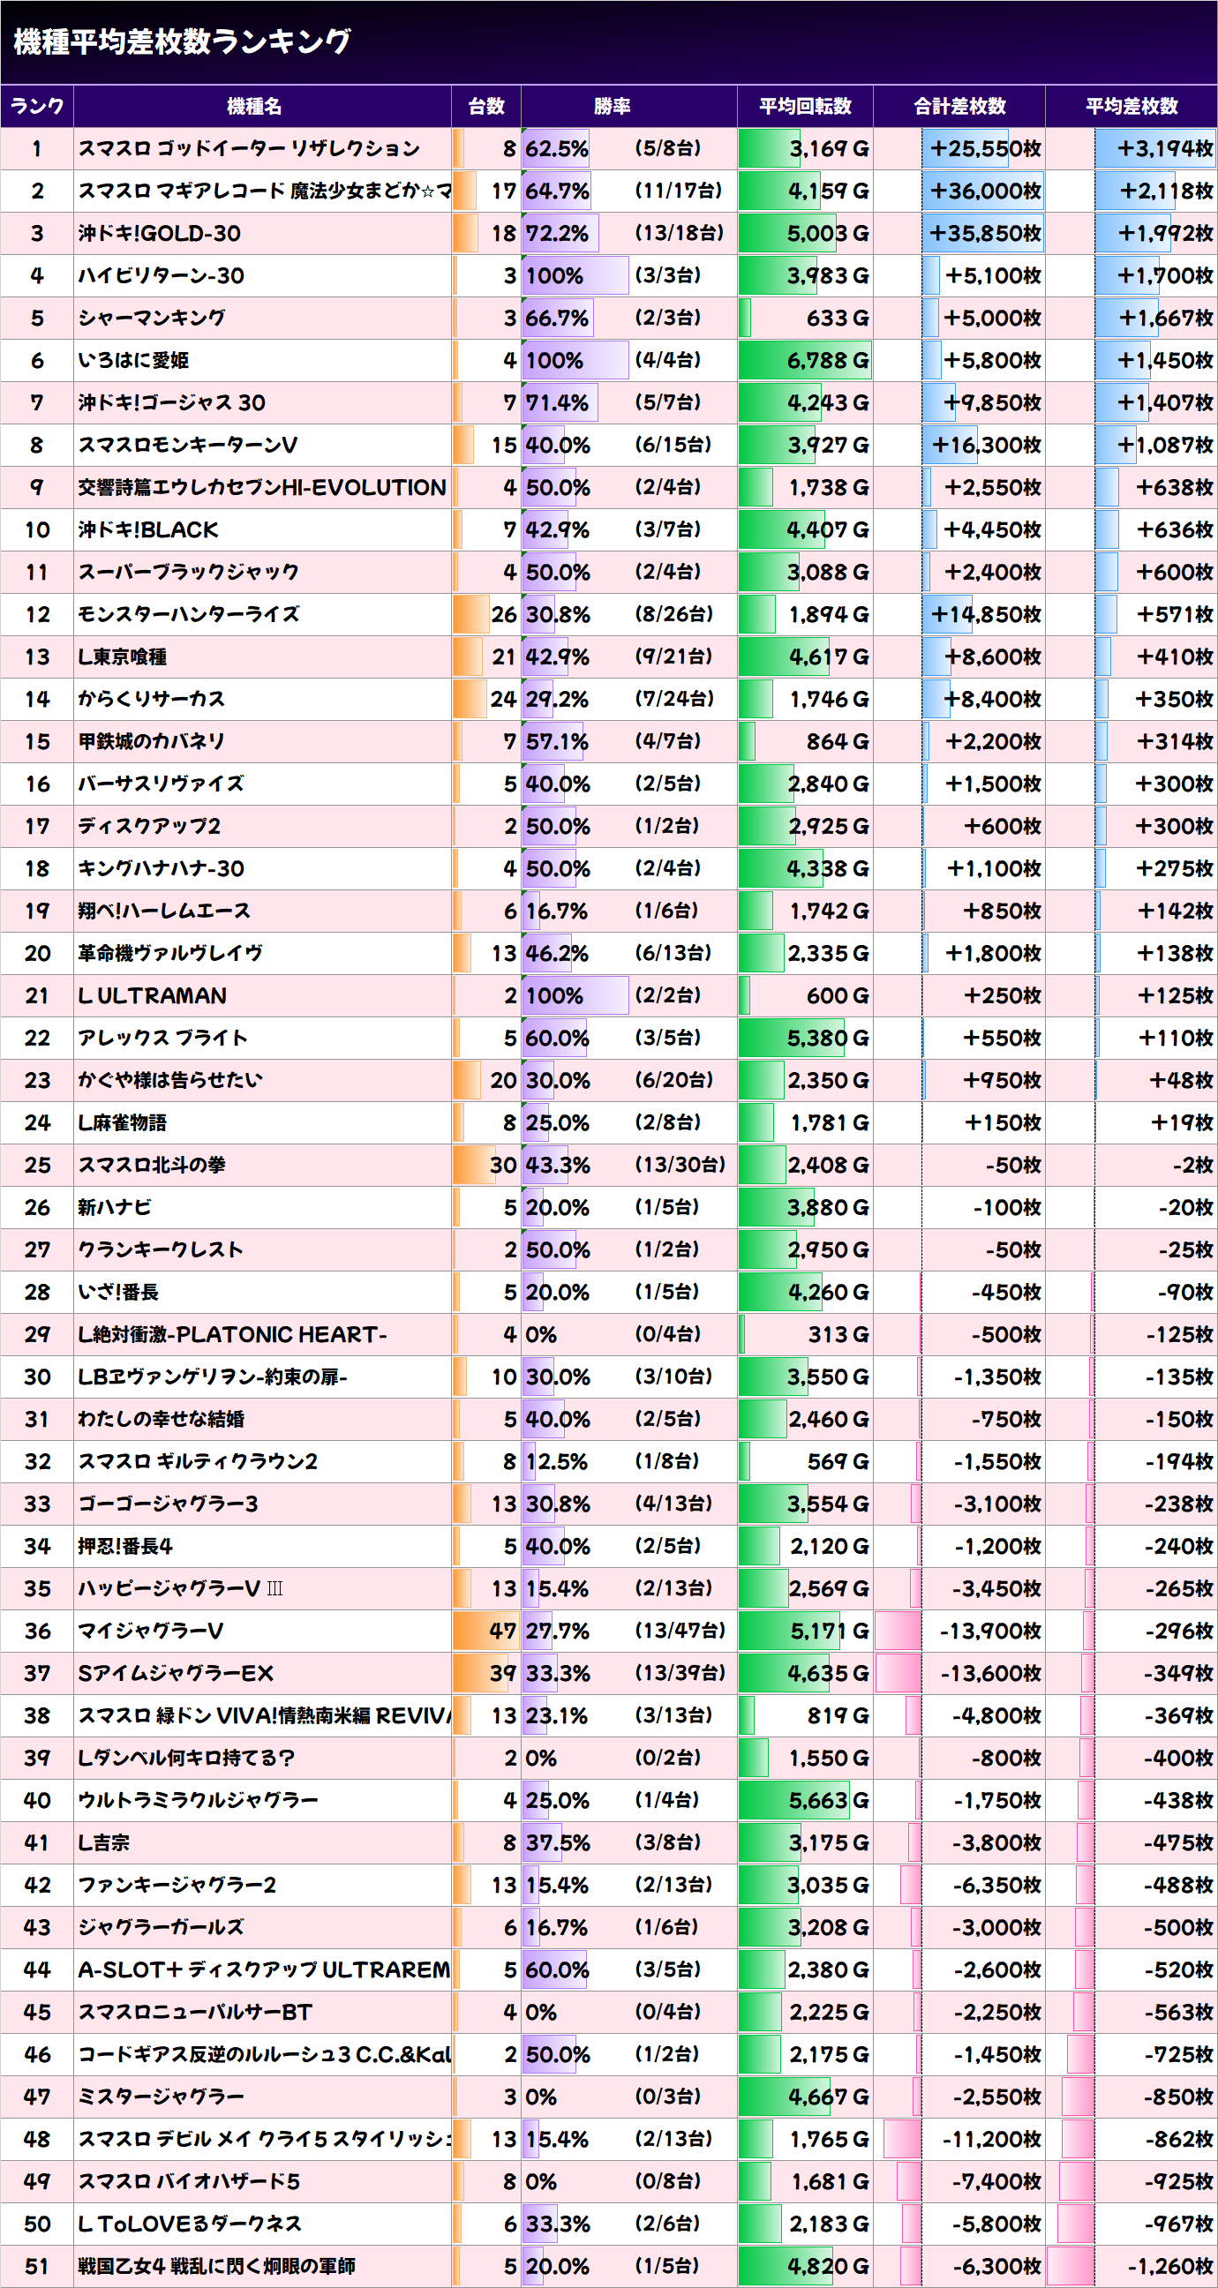This screenshot has height=2288, width=1218.
Task: Select machine name スーパーブラックジャック
Action: 188,572
